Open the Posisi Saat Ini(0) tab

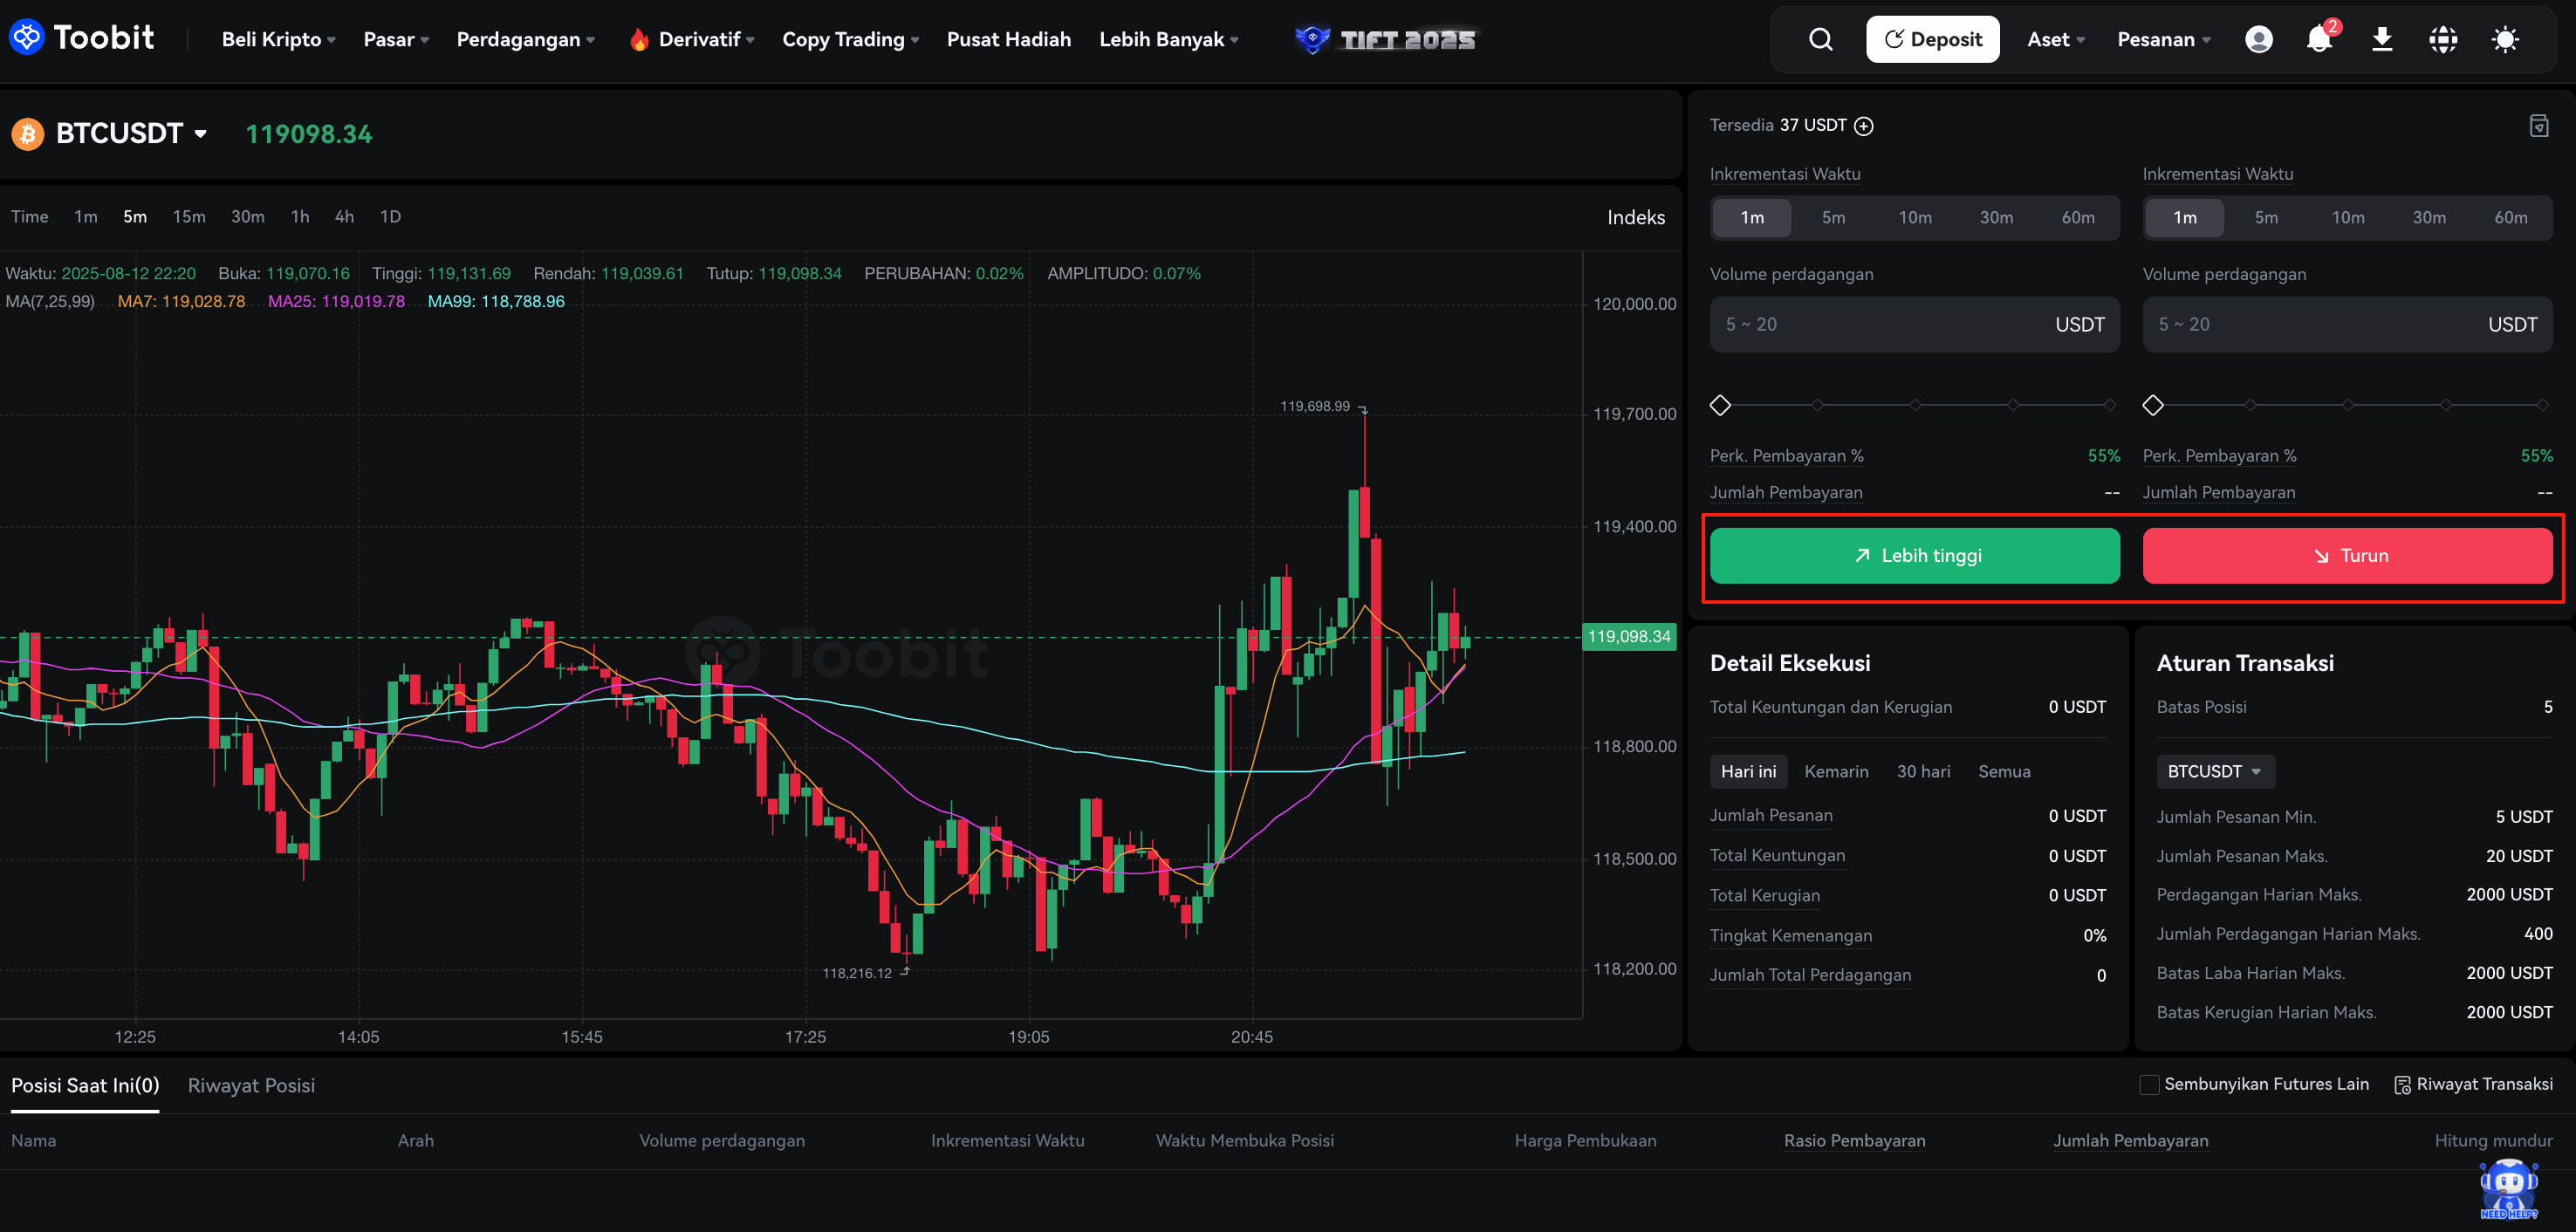coord(85,1085)
